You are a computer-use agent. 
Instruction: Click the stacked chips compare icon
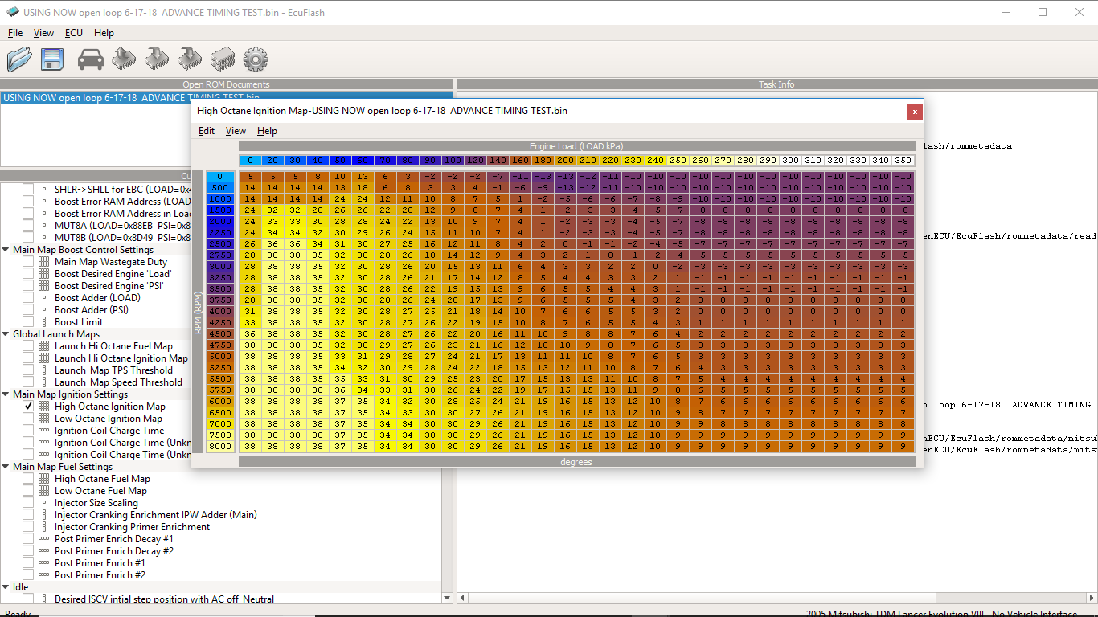[223, 59]
